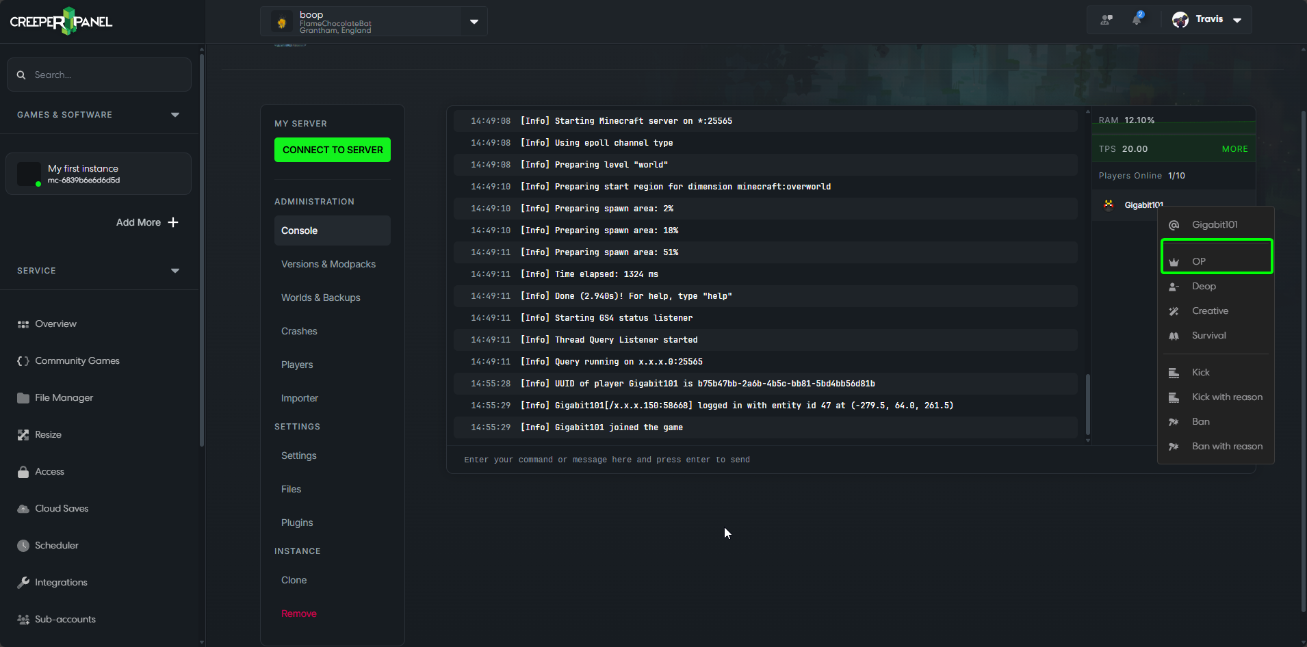
Task: Collapse the SERVICE section chevron
Action: pos(175,270)
